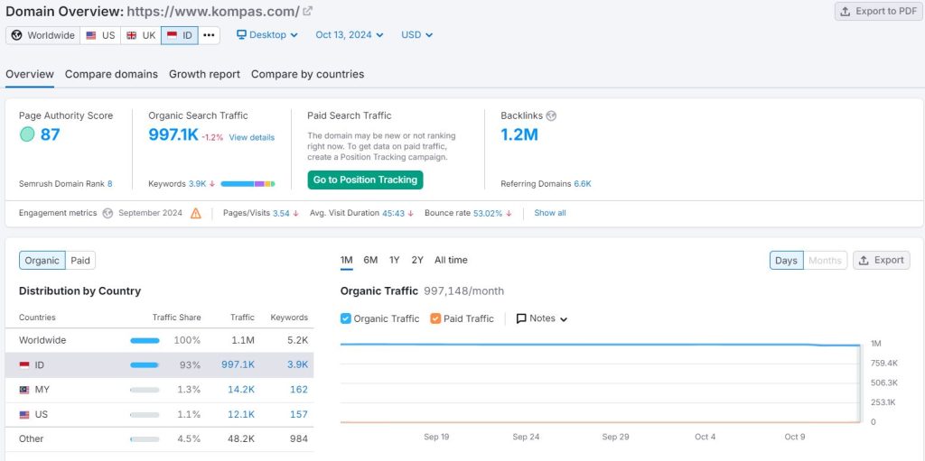Click the Worldwide traffic share bar

[145, 341]
